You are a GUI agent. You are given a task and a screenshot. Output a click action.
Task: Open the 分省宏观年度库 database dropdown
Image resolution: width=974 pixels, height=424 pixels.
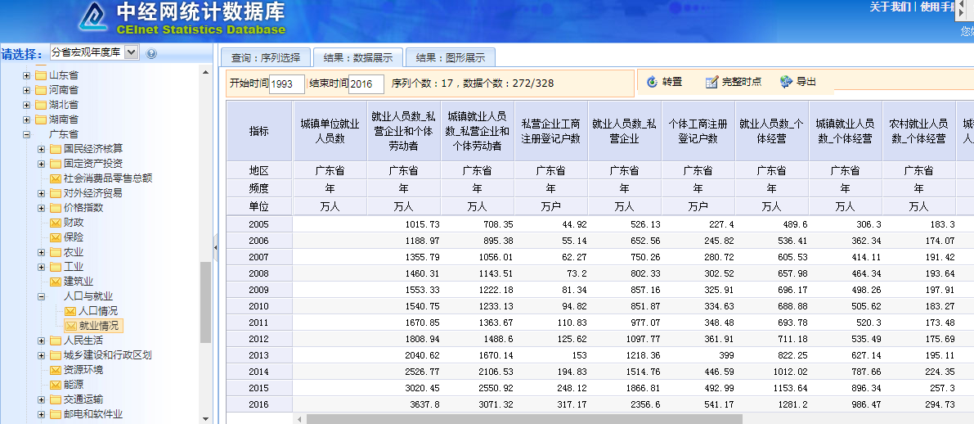tap(131, 52)
